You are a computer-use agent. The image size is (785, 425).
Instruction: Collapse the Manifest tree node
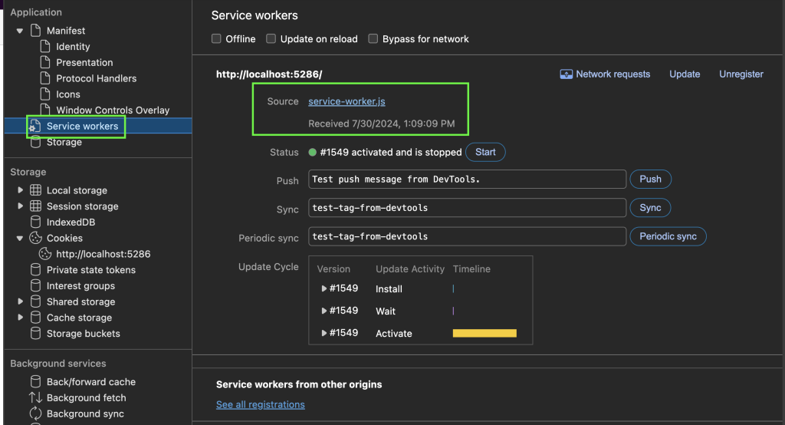tap(19, 31)
